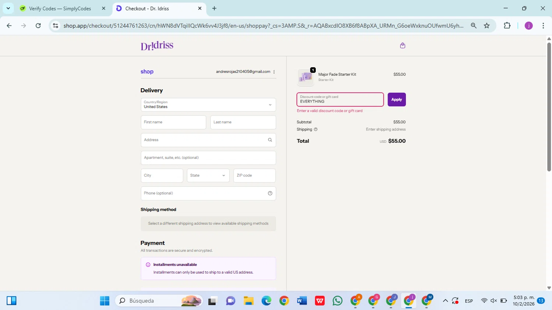Viewport: 552px width, 310px height.
Task: Click the Major Fade Starter Kit product name
Action: pos(337,74)
